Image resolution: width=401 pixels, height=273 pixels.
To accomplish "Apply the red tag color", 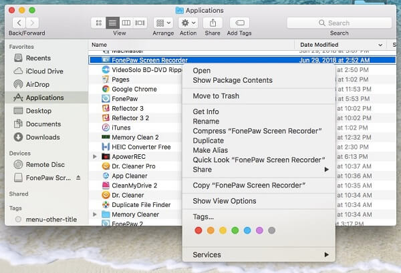I will coord(198,230).
